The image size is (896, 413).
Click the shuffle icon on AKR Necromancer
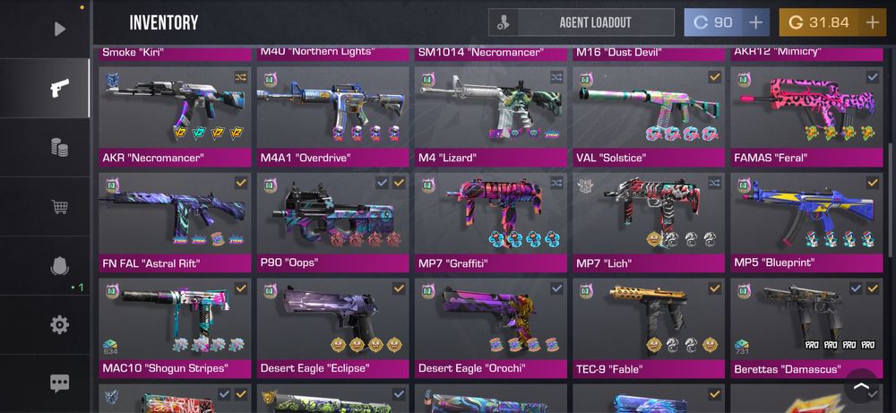(x=241, y=77)
